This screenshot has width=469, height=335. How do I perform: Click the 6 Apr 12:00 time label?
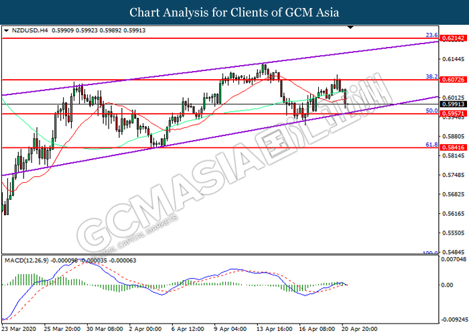(188, 329)
